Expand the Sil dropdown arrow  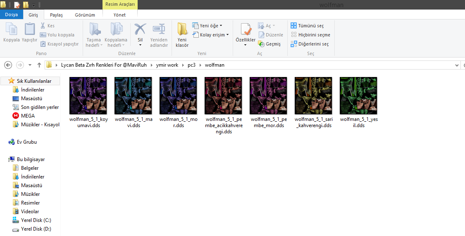(x=140, y=45)
